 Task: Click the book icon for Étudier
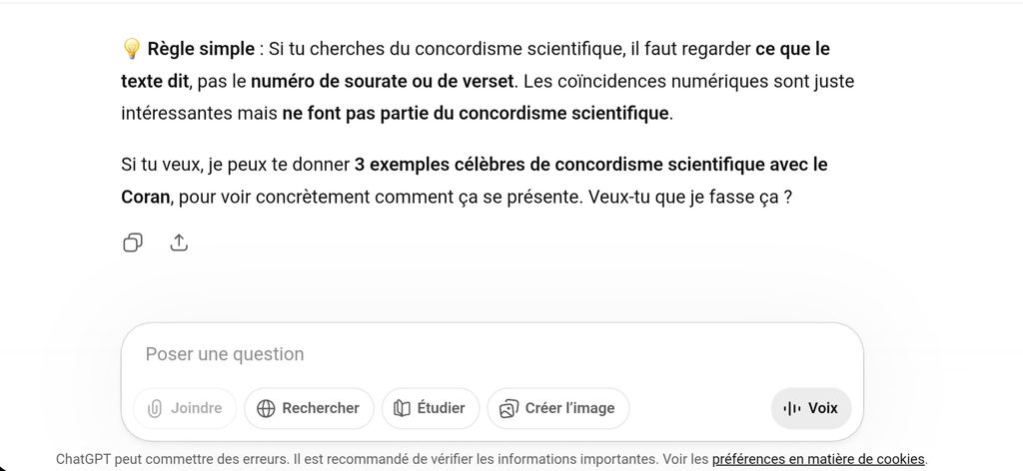coord(403,408)
